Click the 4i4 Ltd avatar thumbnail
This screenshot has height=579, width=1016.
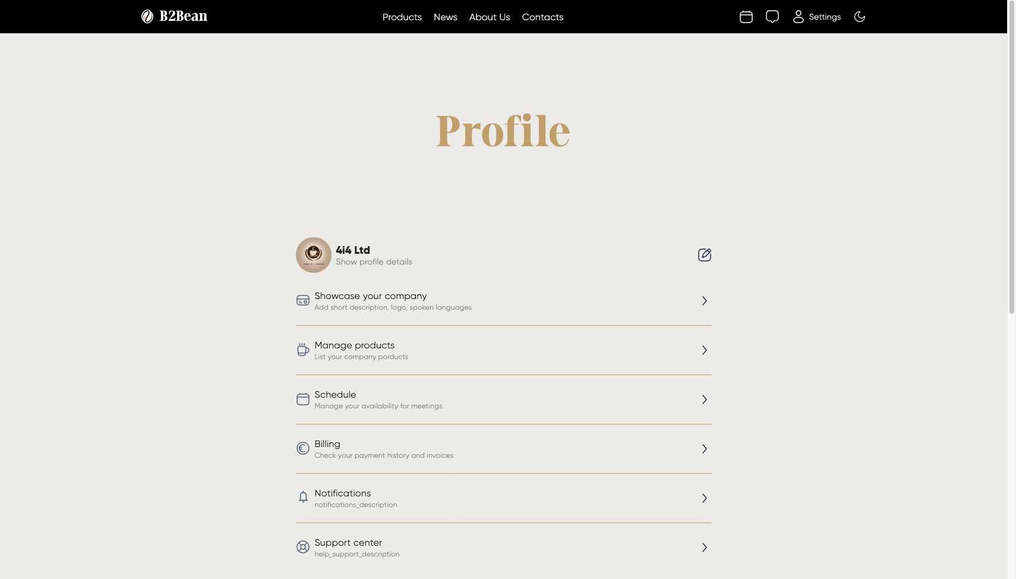click(314, 254)
